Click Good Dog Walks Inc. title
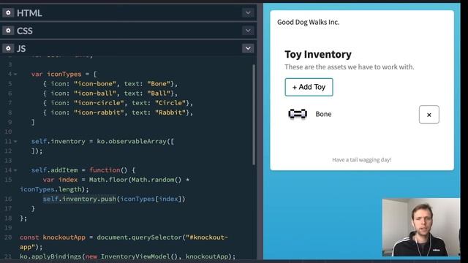 [308, 22]
